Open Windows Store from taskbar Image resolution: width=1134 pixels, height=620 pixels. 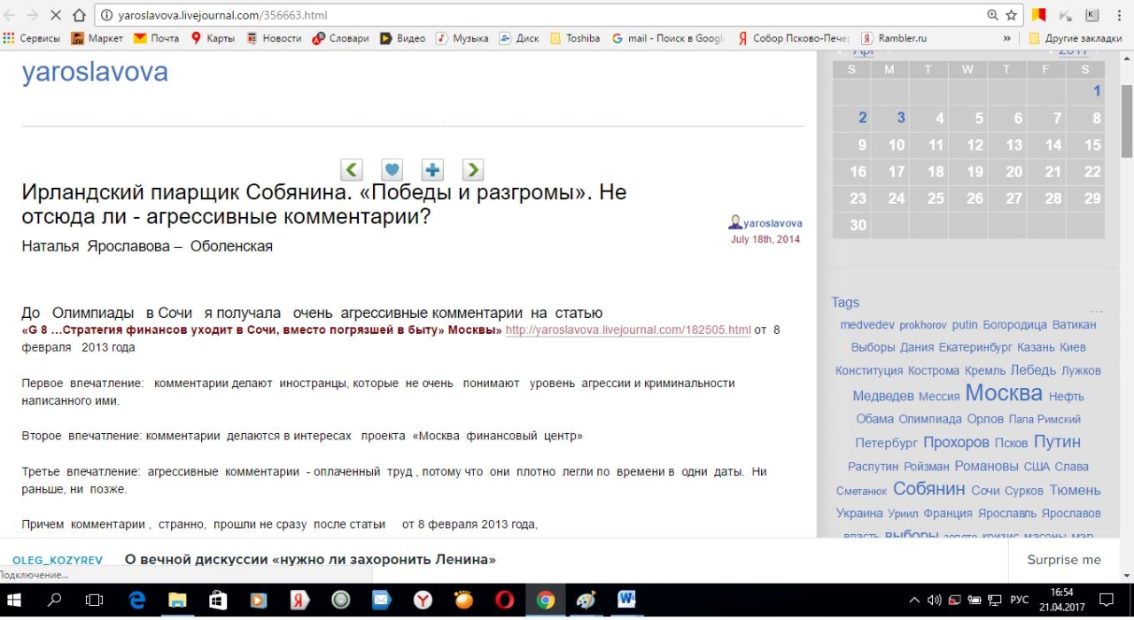218,600
